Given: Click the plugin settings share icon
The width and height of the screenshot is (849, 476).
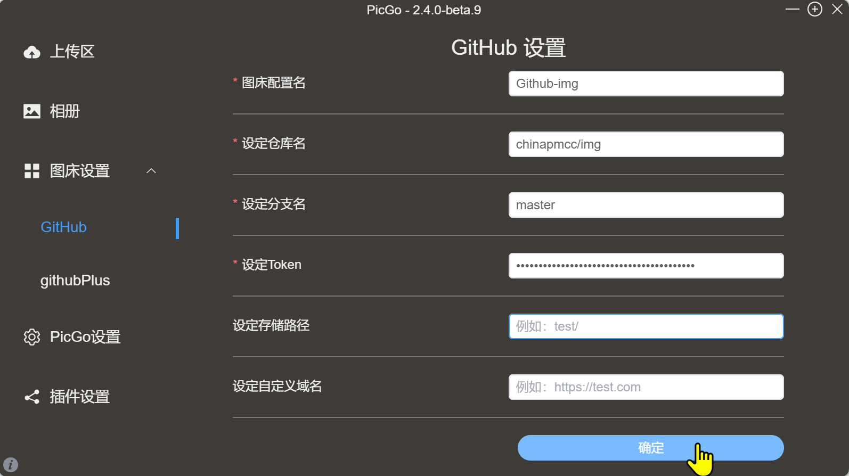Looking at the screenshot, I should pos(32,397).
